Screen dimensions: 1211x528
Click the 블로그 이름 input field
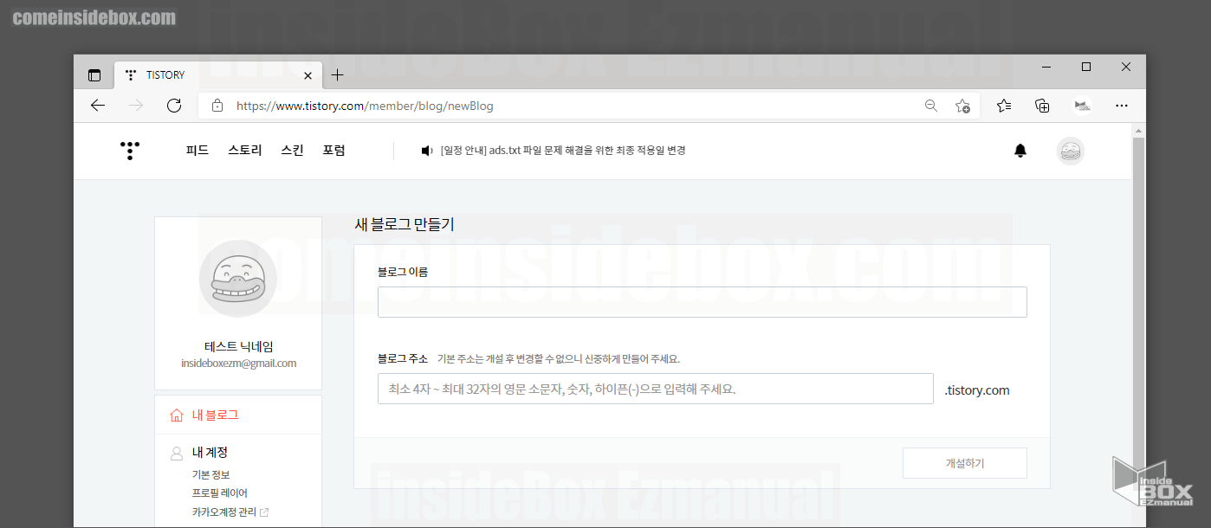click(703, 302)
